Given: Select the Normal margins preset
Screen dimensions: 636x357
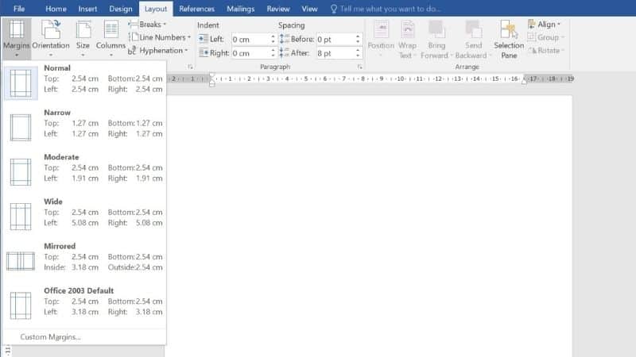Looking at the screenshot, I should point(84,83).
